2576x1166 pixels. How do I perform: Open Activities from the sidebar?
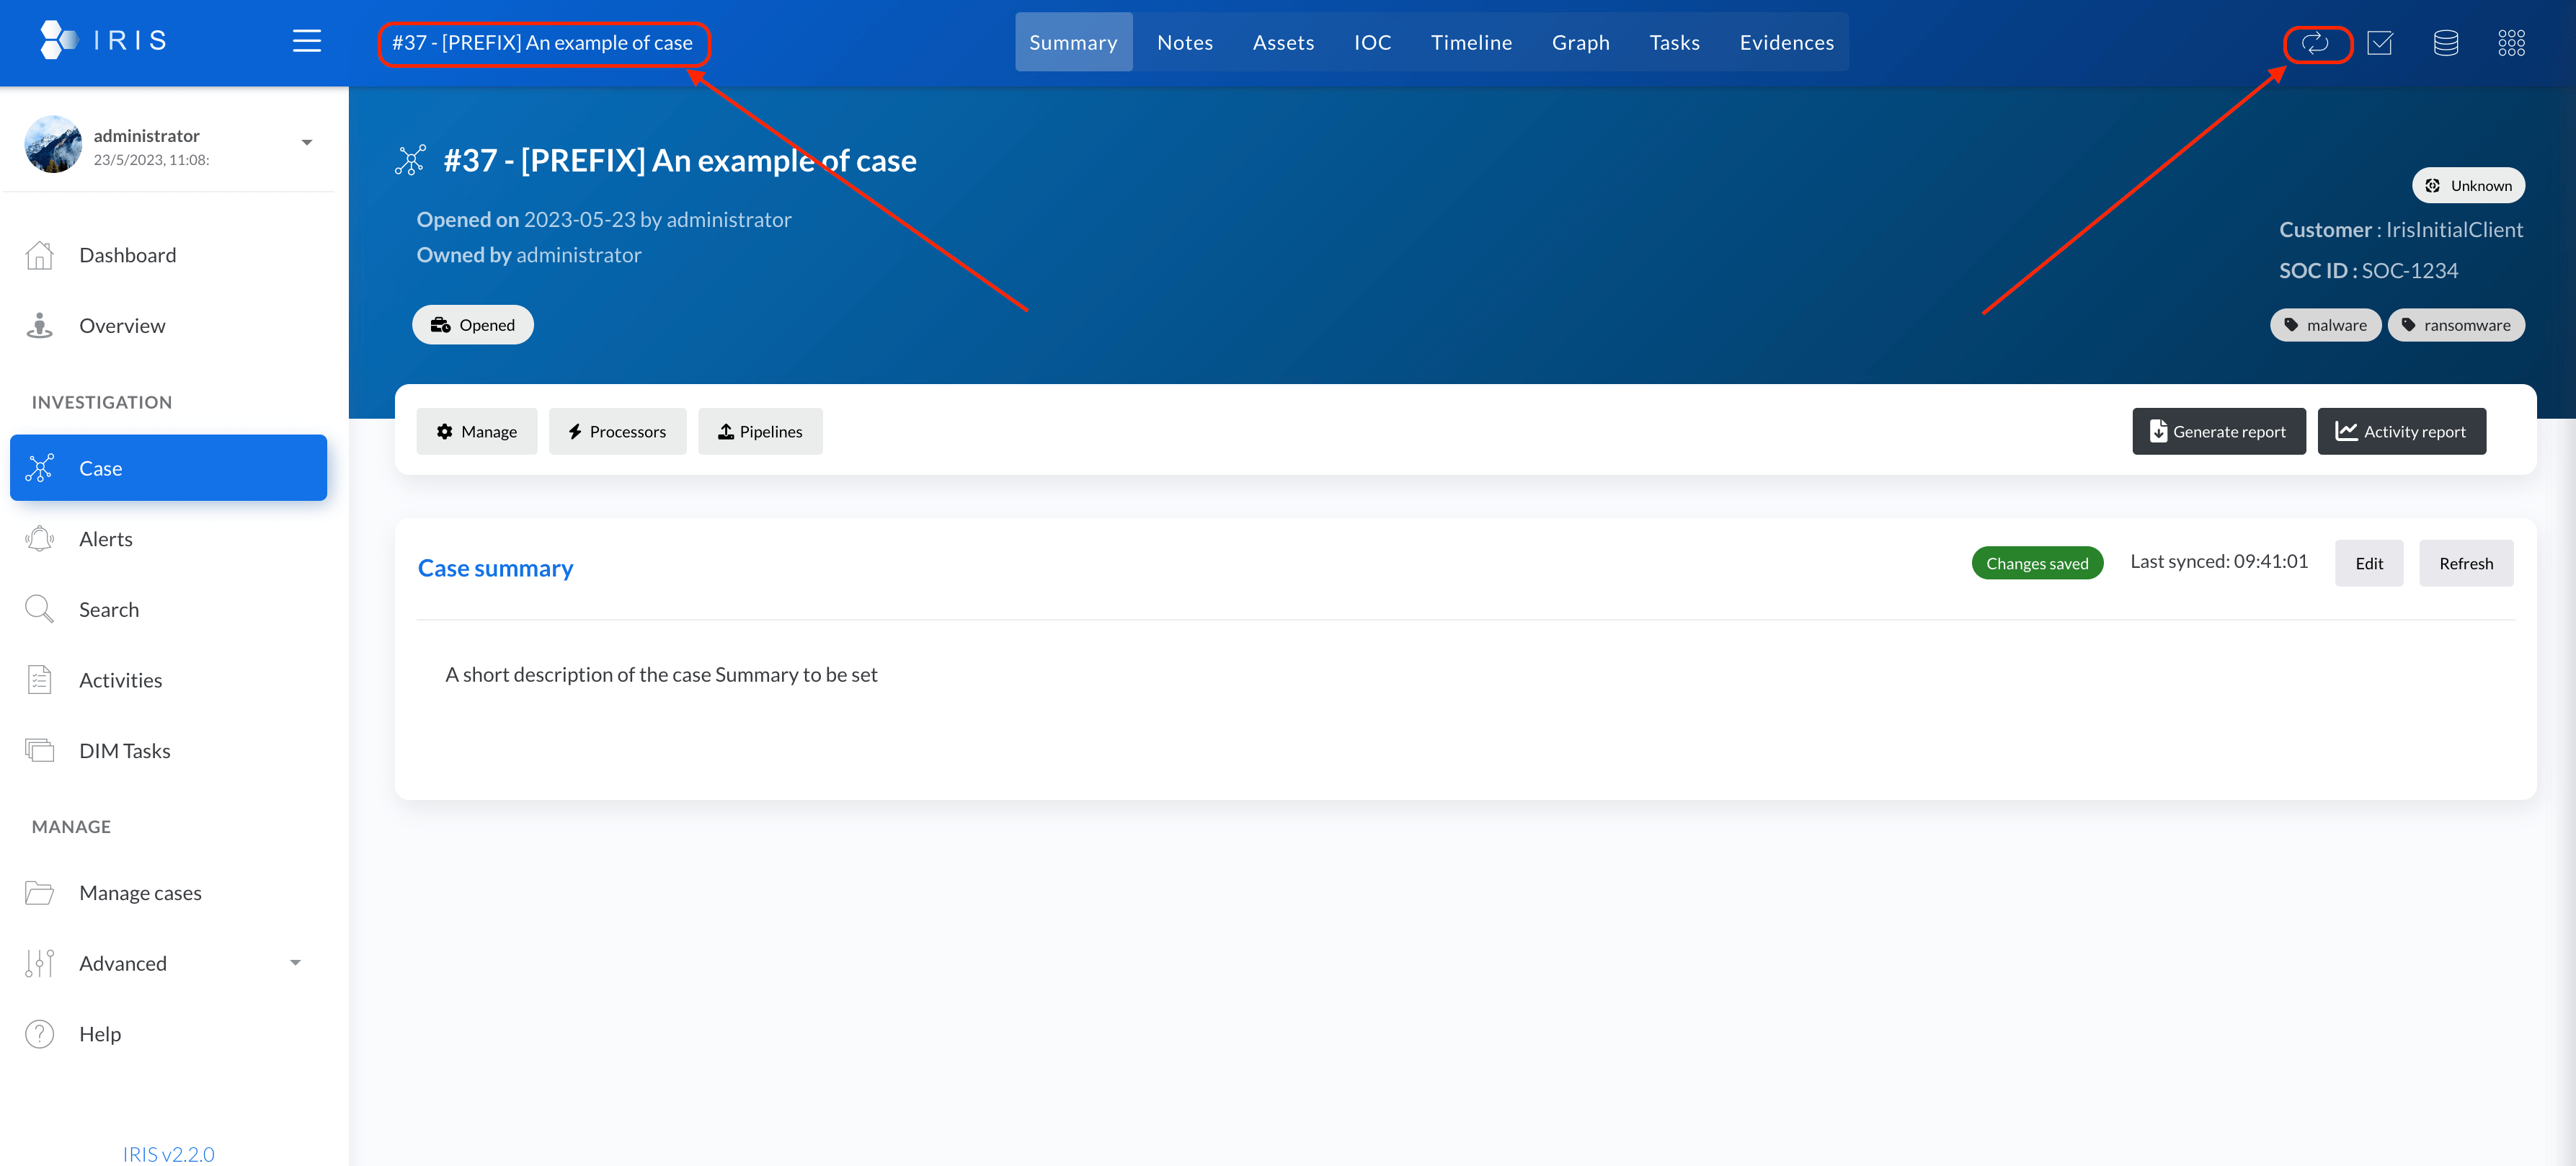[120, 680]
